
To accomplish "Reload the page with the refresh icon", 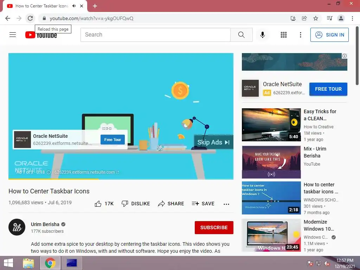I will coord(30,18).
